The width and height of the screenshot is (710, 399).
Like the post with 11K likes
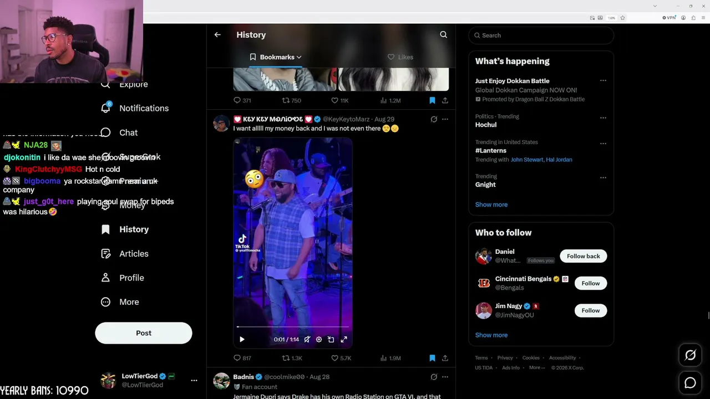click(339, 100)
